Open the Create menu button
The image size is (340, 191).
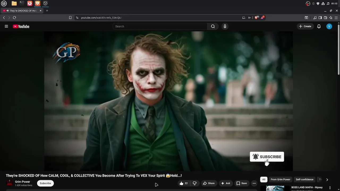tap(305, 26)
